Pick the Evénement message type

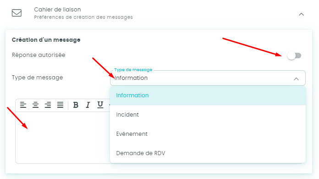click(208, 134)
